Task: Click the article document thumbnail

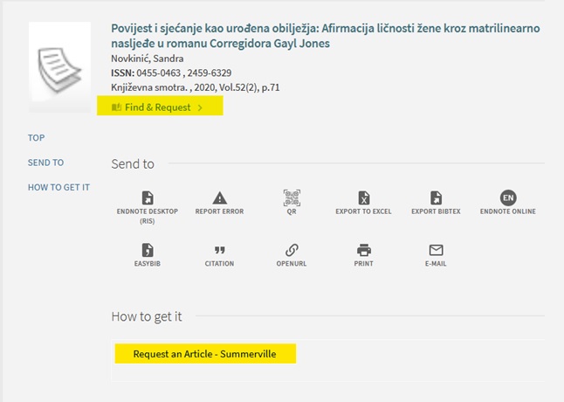Action: coord(59,62)
